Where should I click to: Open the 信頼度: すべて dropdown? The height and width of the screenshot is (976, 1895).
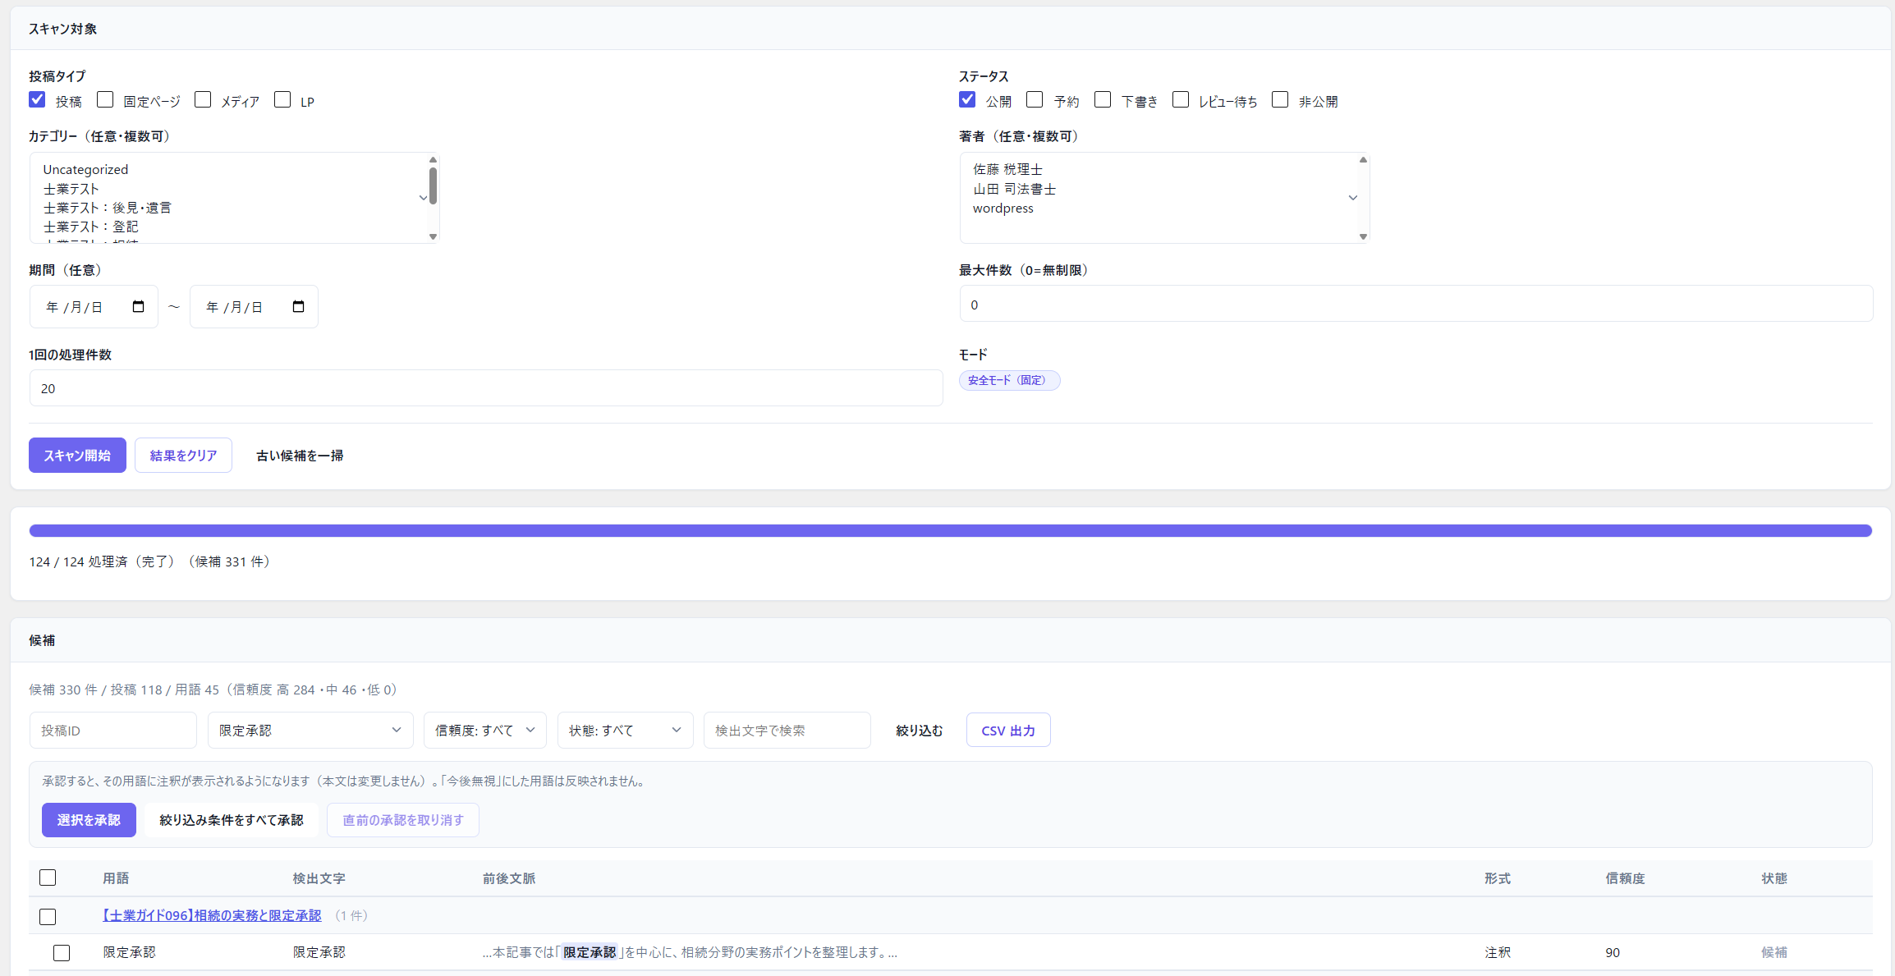(484, 731)
